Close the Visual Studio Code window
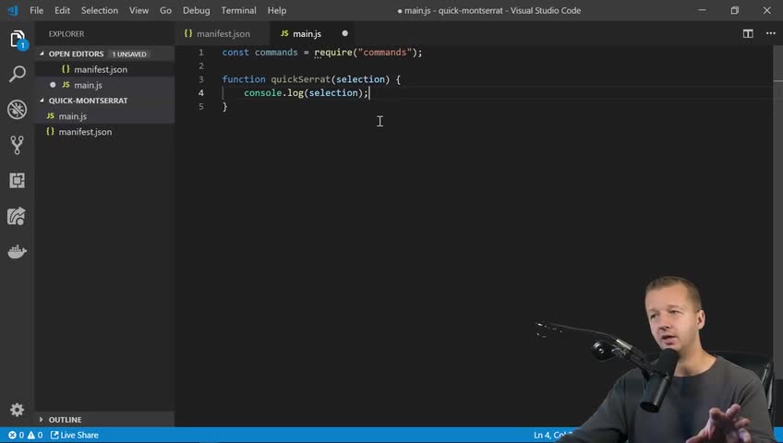Image resolution: width=783 pixels, height=443 pixels. [x=767, y=10]
